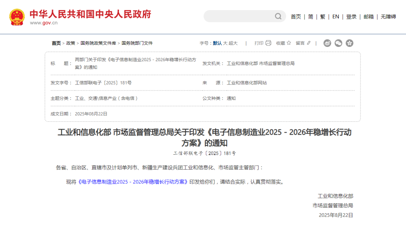
Task: Click the 主题分类 label
Action: tap(61, 98)
